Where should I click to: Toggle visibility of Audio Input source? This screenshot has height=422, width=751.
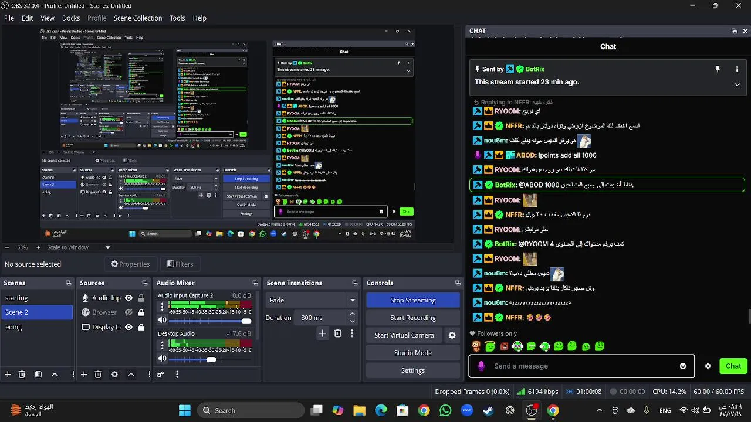128,298
